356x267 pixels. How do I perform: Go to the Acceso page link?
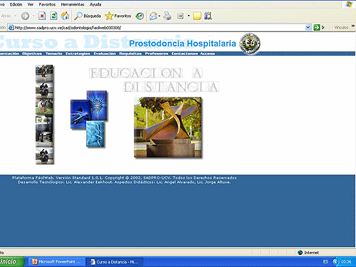tap(207, 53)
